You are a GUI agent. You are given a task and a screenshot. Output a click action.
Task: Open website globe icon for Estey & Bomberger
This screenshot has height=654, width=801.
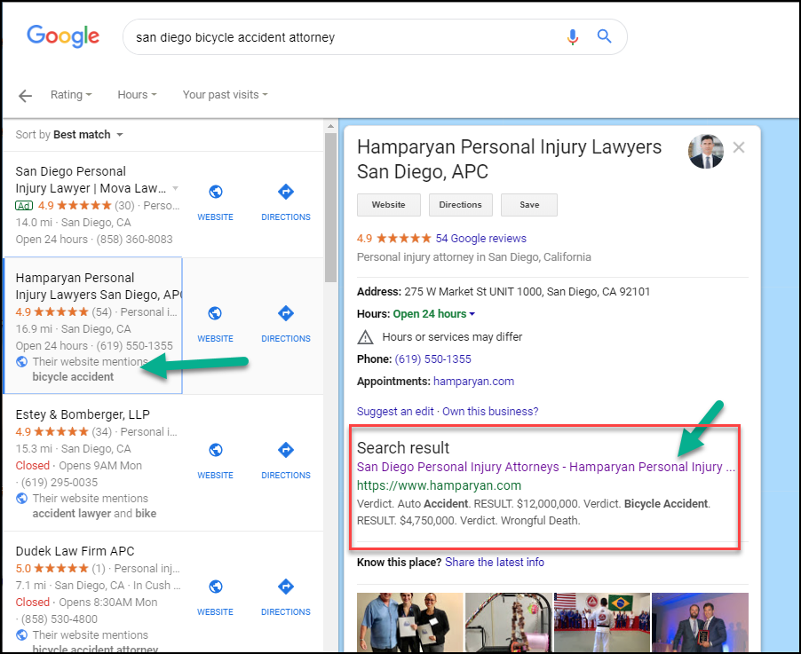pyautogui.click(x=216, y=450)
